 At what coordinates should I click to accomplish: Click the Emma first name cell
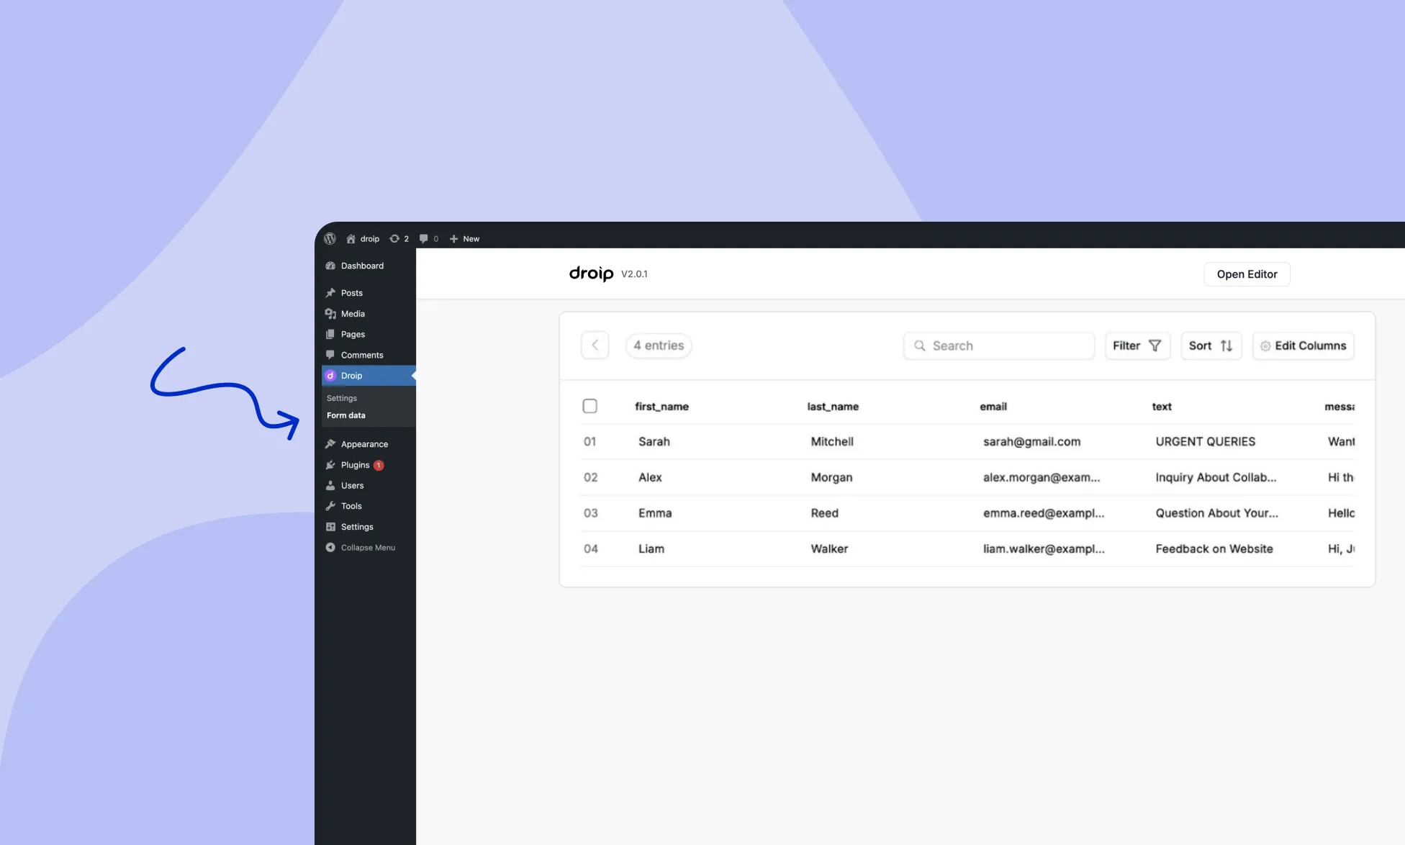(x=655, y=513)
